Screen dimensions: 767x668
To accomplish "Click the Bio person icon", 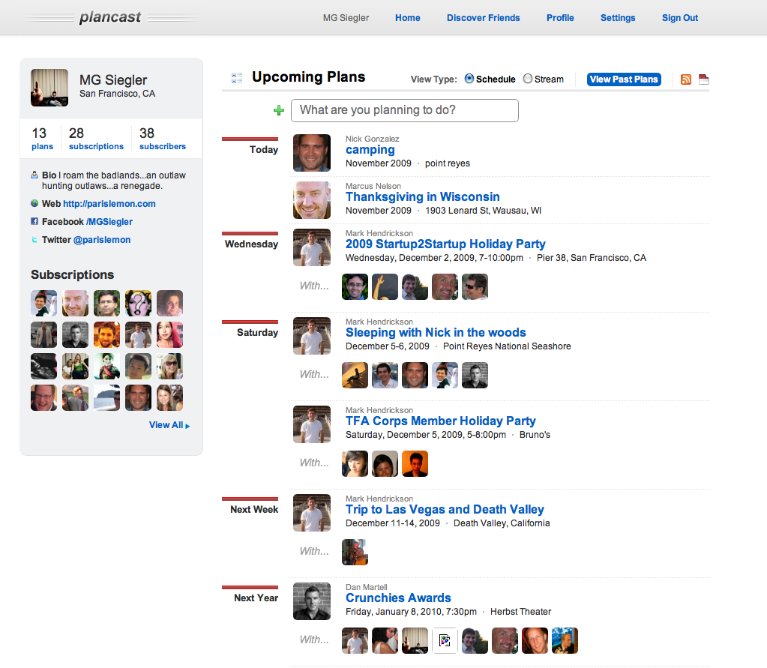I will click(34, 175).
